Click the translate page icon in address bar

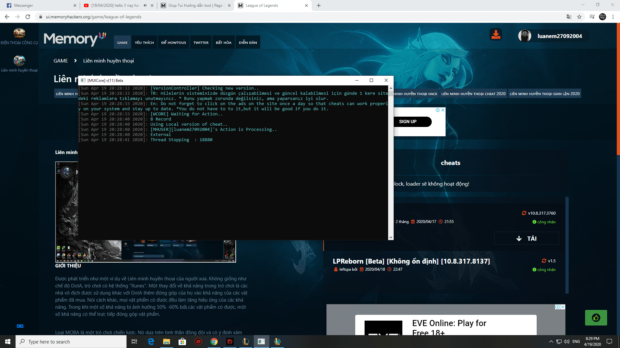coord(569,17)
